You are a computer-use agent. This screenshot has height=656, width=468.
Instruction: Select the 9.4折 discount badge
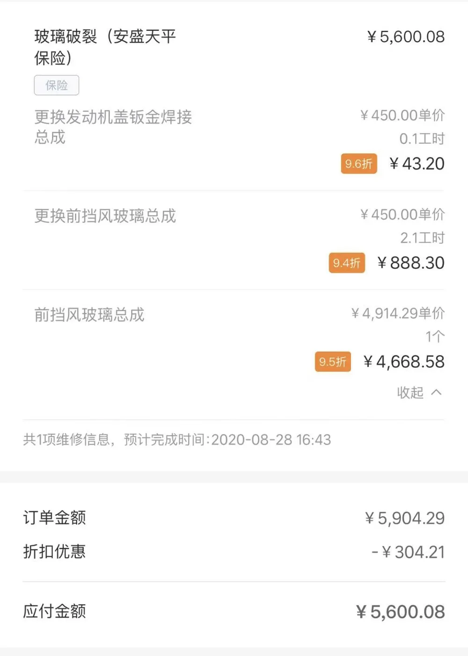[x=347, y=263]
